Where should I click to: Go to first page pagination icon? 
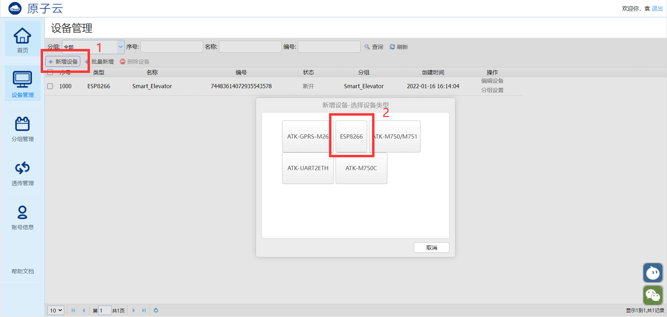(73, 310)
